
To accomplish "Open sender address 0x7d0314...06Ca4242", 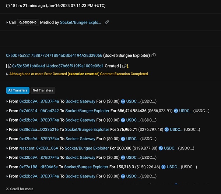I will coord(39,111).
